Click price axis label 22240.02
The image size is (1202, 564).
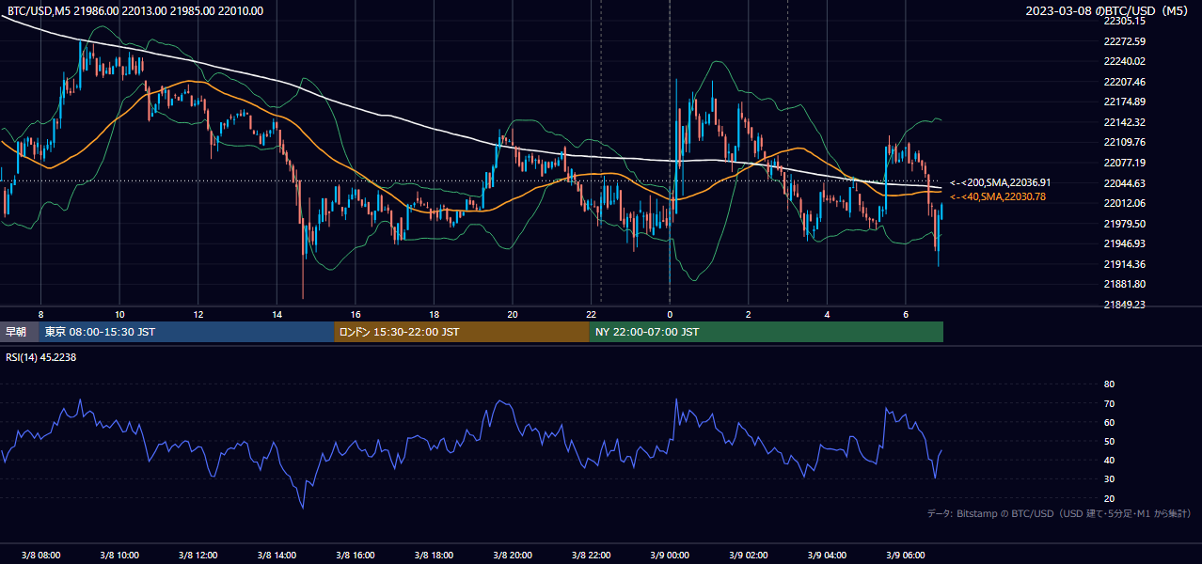click(1125, 61)
